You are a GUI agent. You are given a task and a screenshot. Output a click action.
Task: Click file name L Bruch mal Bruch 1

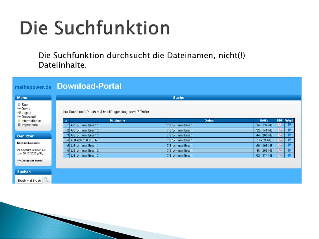tap(84, 146)
